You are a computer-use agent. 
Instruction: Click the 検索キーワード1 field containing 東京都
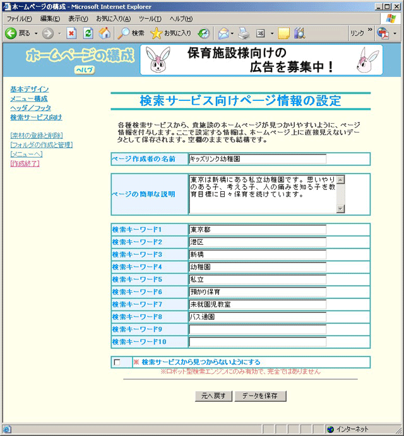[x=258, y=230]
